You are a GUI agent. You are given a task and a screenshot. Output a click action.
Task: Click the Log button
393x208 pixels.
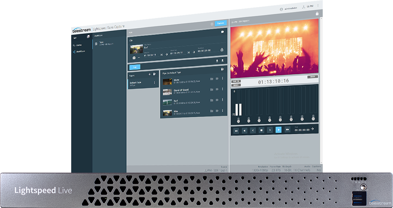pos(135,67)
